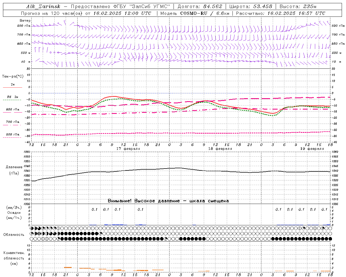Click the 850 гПа entry in the temperature legend
Viewport: 346px width, 277px height.
13,110
